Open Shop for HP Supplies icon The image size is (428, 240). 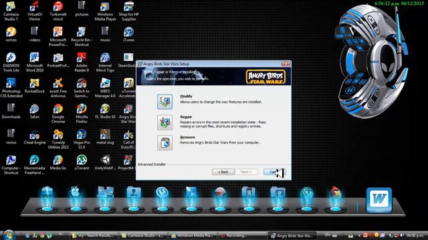(x=128, y=11)
